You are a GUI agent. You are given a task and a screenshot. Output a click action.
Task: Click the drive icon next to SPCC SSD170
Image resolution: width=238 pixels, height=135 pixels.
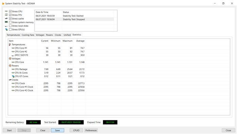(13, 55)
